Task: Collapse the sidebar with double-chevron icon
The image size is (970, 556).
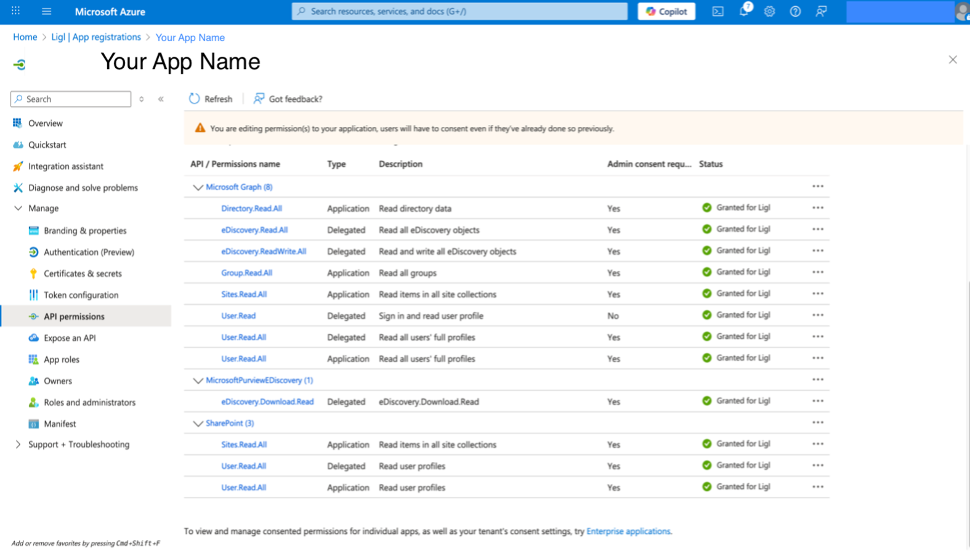Action: tap(161, 99)
